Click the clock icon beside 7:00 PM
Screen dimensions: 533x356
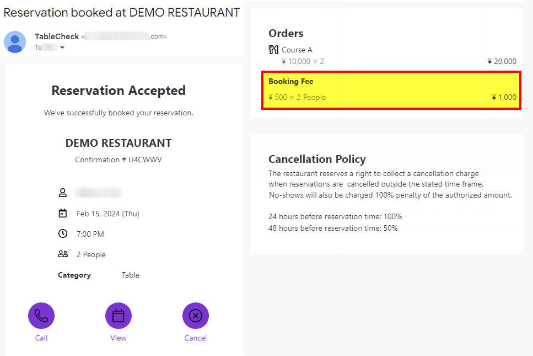pyautogui.click(x=63, y=233)
